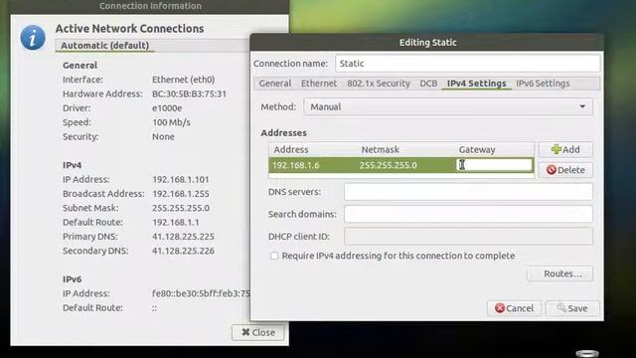The image size is (636, 358).
Task: Click Save in Editing Static dialog
Action: click(x=572, y=308)
